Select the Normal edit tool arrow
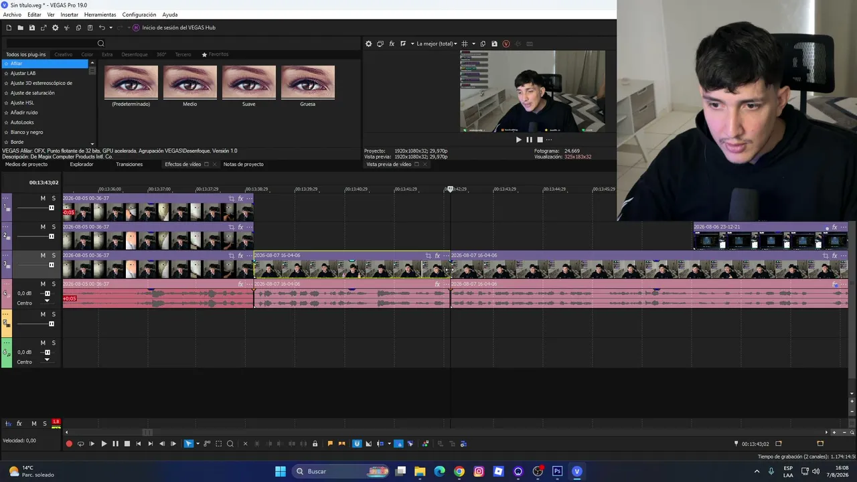Viewport: 857px width, 482px height. (x=189, y=444)
